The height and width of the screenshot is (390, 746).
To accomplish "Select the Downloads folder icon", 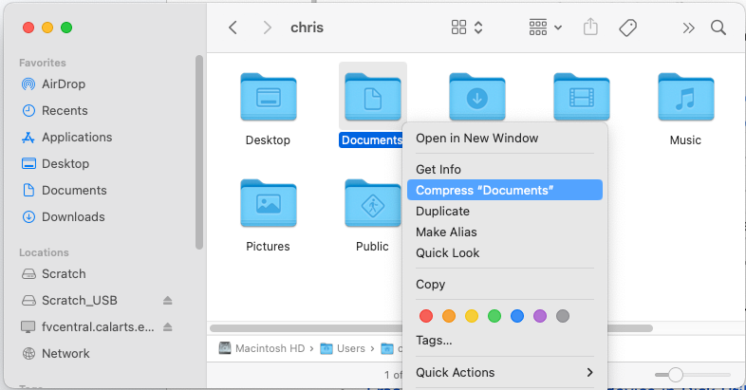I will [477, 96].
